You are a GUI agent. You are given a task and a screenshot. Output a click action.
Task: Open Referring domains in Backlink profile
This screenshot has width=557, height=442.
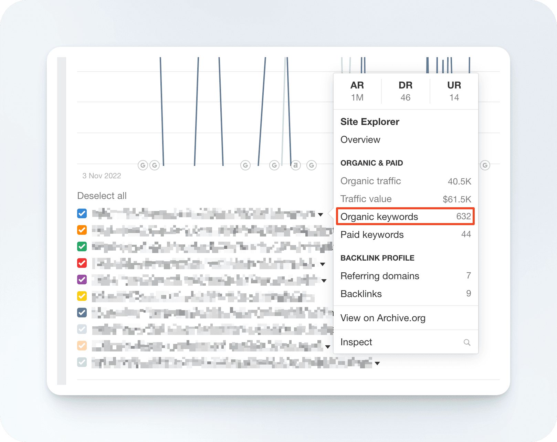pos(380,276)
